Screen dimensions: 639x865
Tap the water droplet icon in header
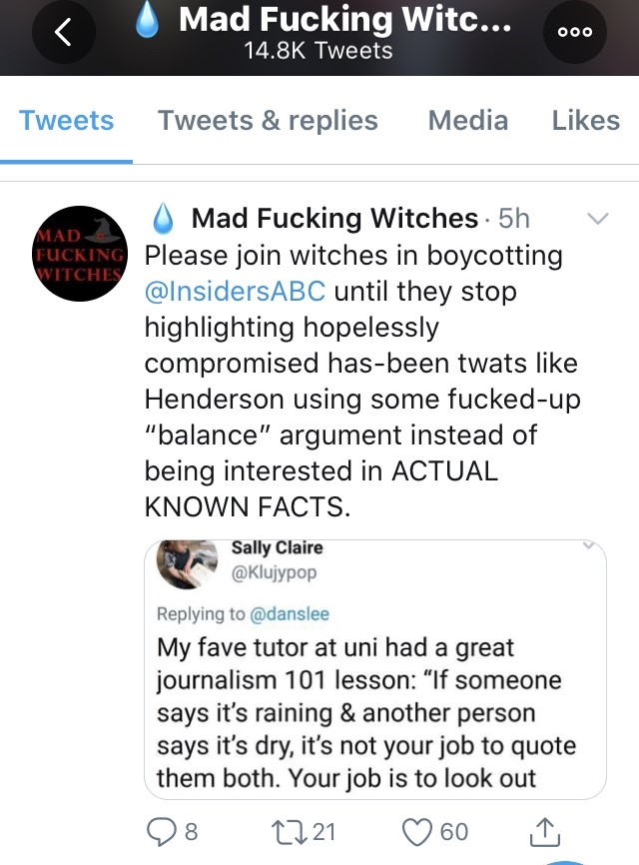coord(147,22)
